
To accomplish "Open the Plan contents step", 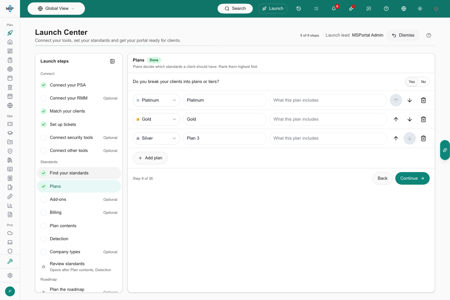I will click(x=79, y=226).
